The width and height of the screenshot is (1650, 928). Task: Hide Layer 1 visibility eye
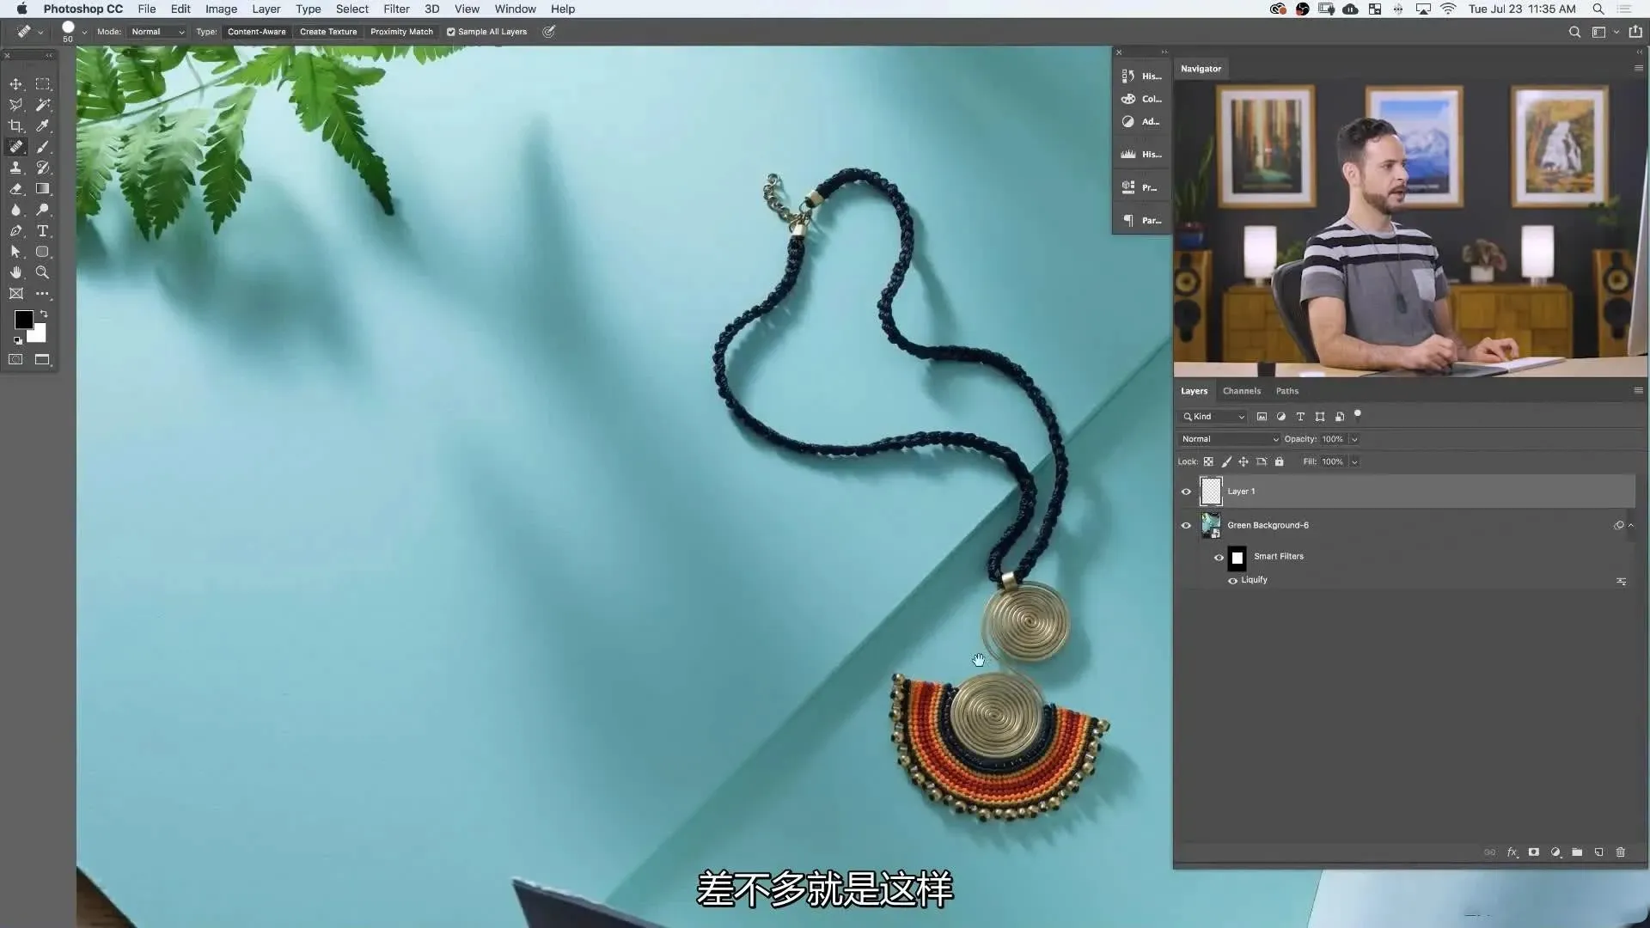[1186, 491]
